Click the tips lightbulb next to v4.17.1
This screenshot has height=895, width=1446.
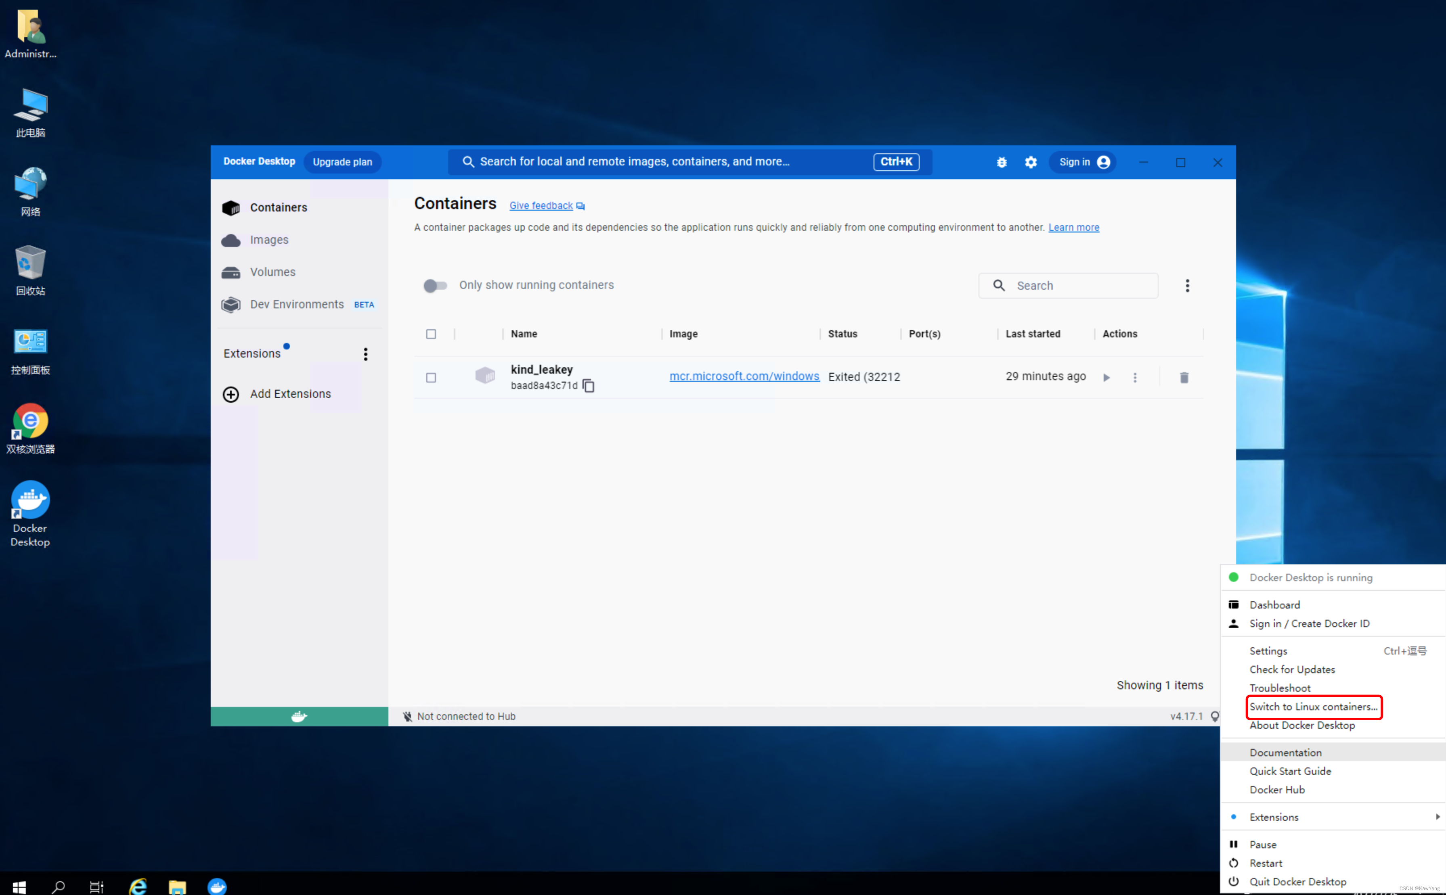tap(1214, 717)
